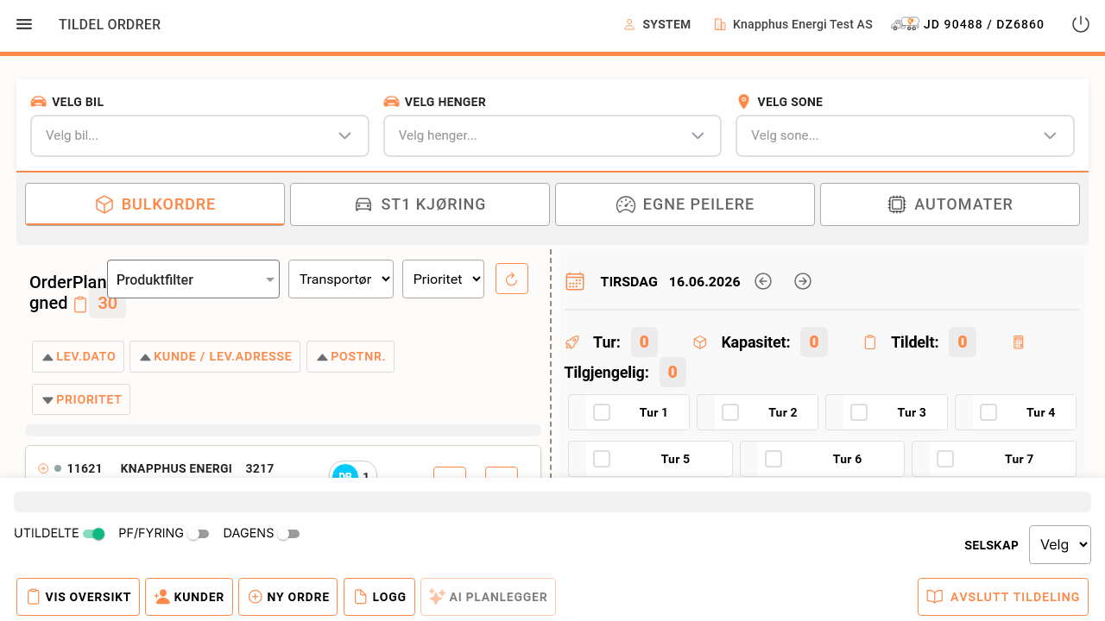Check the Tur 1 checkbox
Viewport: 1105px width, 621px height.
tap(602, 412)
